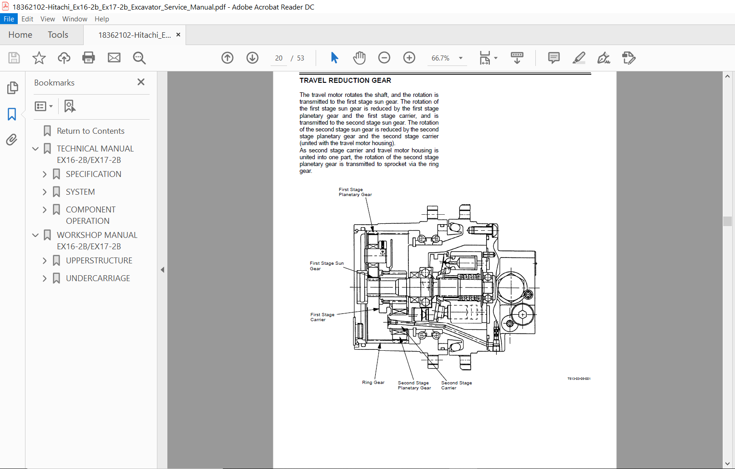Click the upload to cloud icon

click(64, 58)
